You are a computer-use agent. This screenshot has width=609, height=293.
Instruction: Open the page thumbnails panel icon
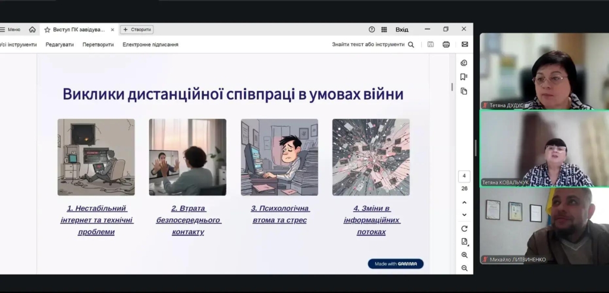(464, 91)
